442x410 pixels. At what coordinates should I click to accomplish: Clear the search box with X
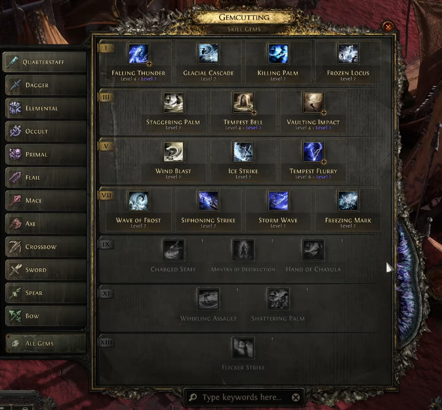(296, 398)
